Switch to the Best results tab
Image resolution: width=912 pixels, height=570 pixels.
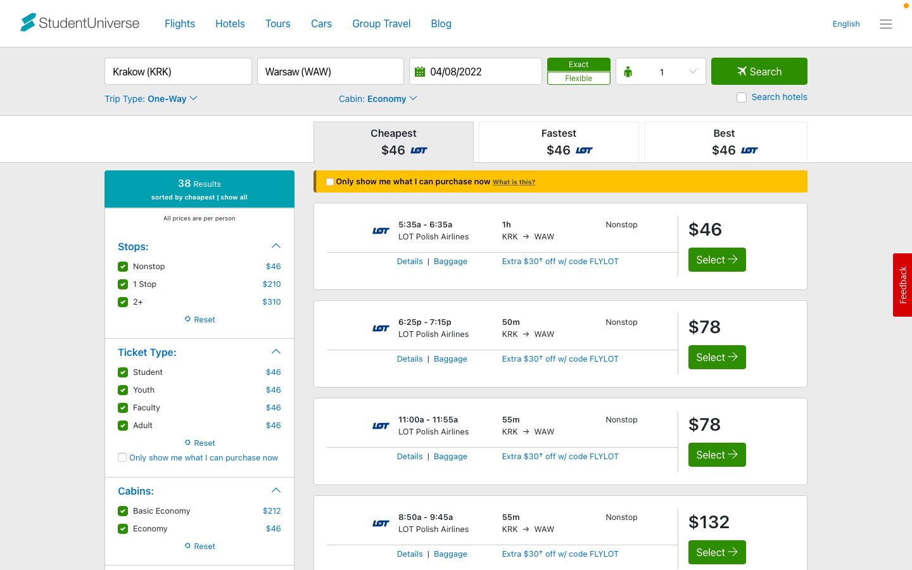(726, 142)
